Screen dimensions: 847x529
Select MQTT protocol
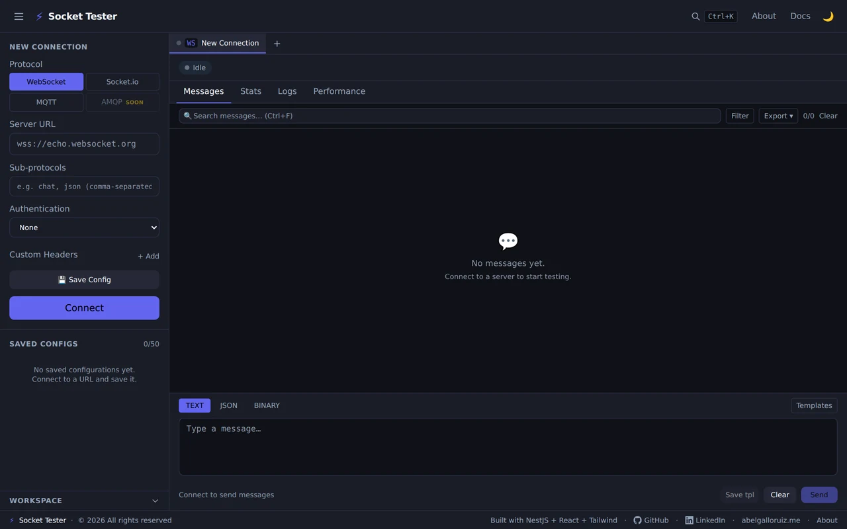pyautogui.click(x=46, y=102)
